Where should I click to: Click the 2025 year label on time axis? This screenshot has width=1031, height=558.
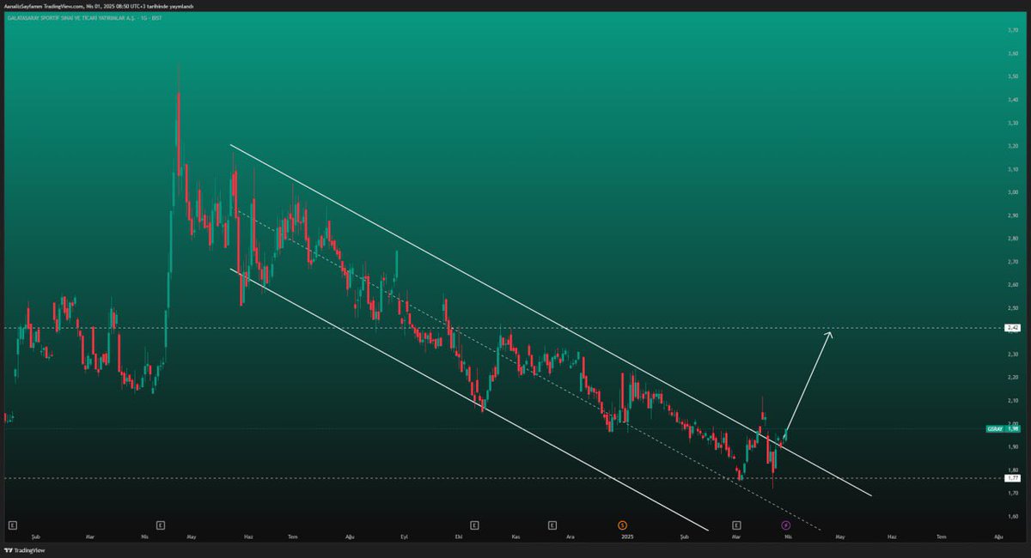[628, 537]
